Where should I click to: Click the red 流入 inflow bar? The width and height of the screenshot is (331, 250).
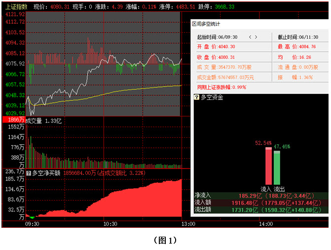pos(268,166)
